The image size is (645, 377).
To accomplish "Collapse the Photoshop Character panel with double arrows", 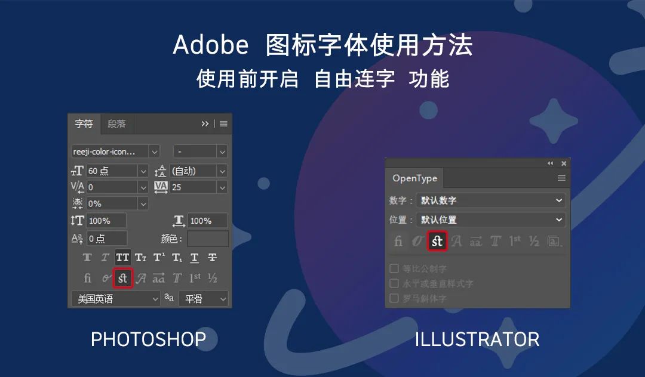I will tap(205, 123).
